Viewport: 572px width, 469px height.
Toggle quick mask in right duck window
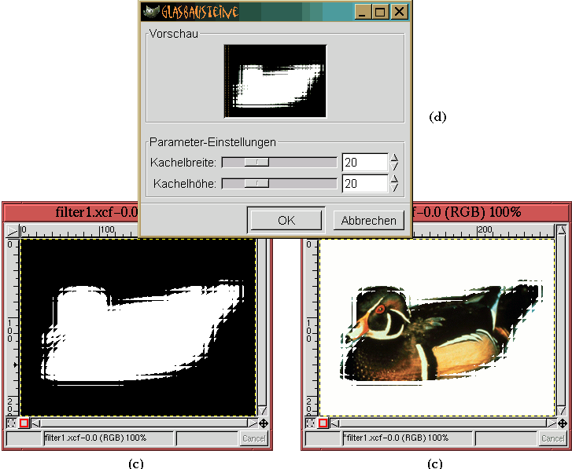[x=323, y=423]
